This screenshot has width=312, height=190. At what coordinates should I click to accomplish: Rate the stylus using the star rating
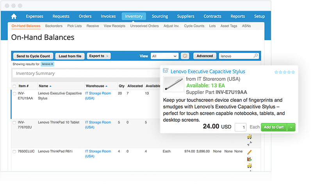285,72
